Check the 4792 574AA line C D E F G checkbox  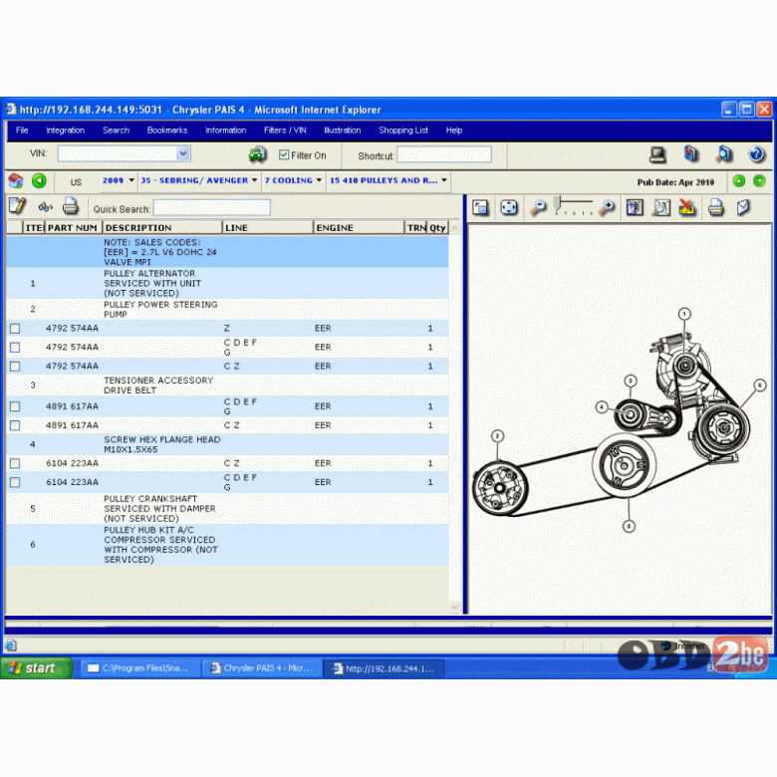pos(15,348)
